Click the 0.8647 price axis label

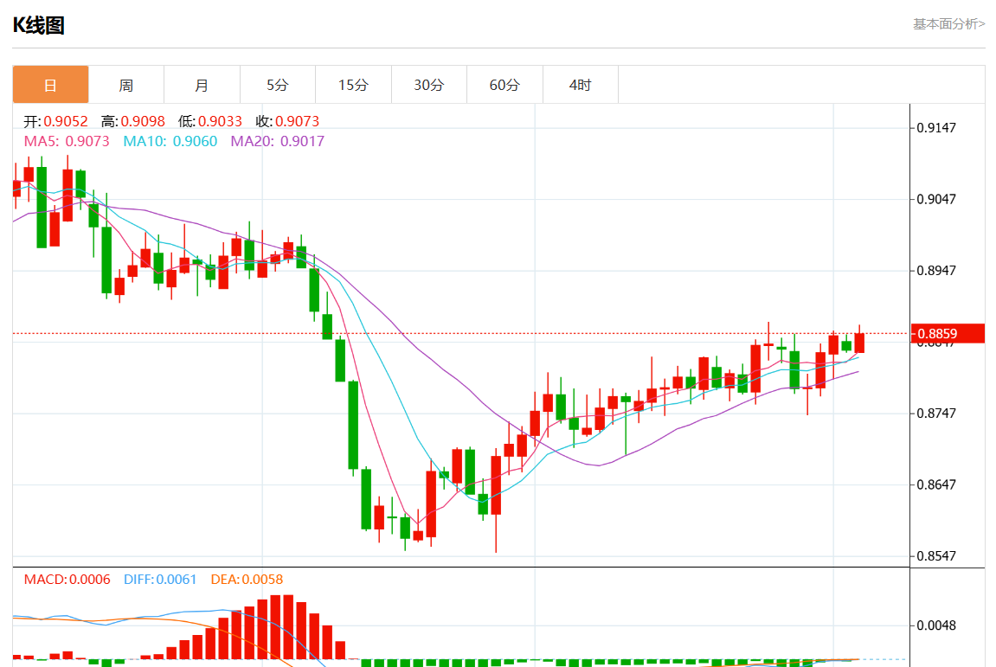936,484
